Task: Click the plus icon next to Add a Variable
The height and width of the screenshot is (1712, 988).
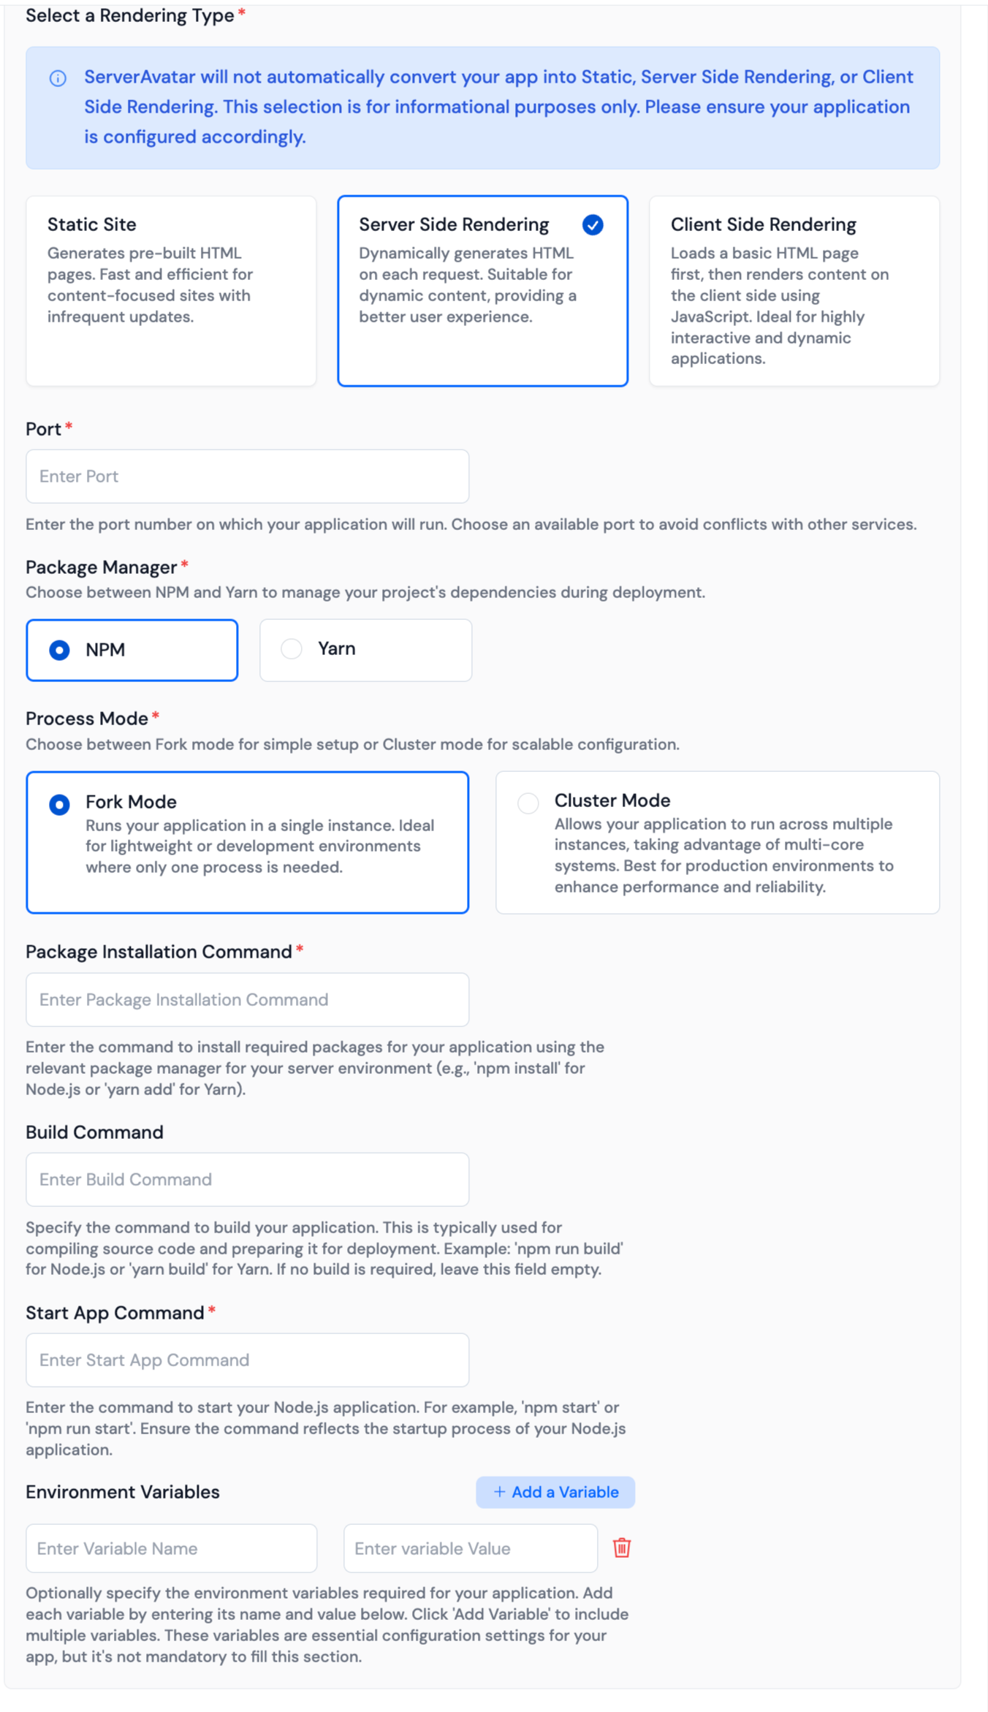Action: (x=500, y=1492)
